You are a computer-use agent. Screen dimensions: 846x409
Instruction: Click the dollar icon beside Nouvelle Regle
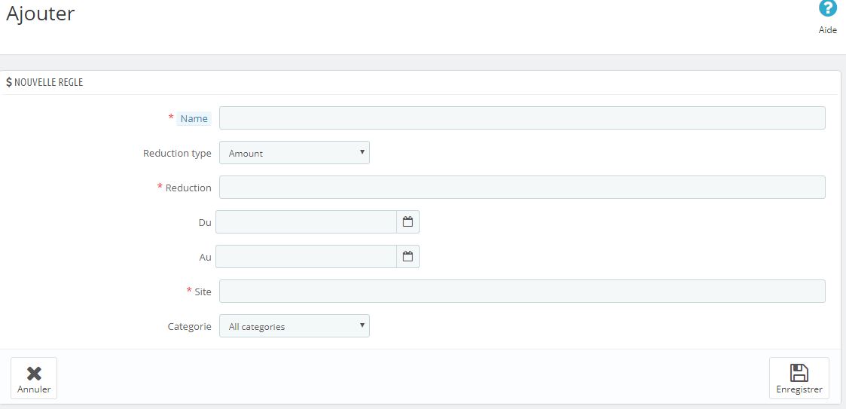[x=9, y=82]
